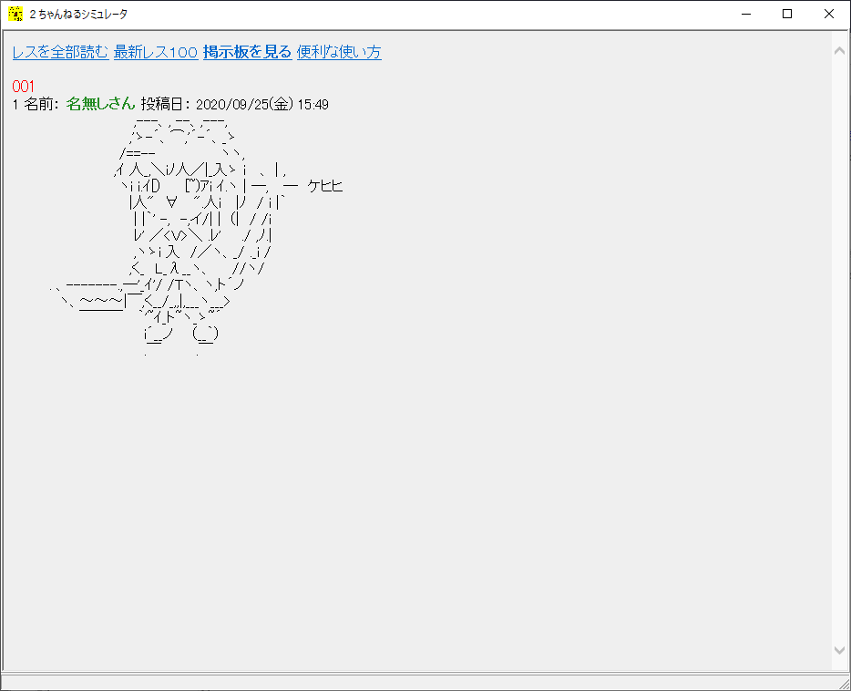Screen dimensions: 851x691
Task: Click the 1 名前: label of the post
Action: 36,105
